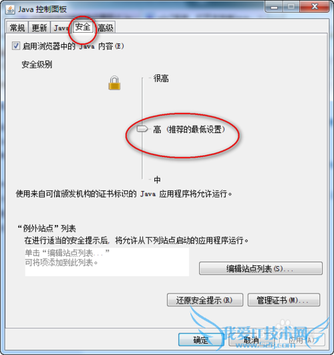
Task: Confirm with the 确定 button
Action: [201, 340]
